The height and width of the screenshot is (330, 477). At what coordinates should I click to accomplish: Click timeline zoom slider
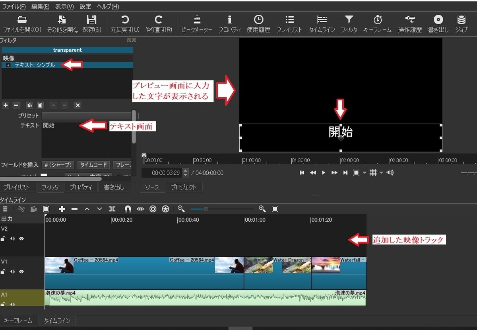click(221, 209)
